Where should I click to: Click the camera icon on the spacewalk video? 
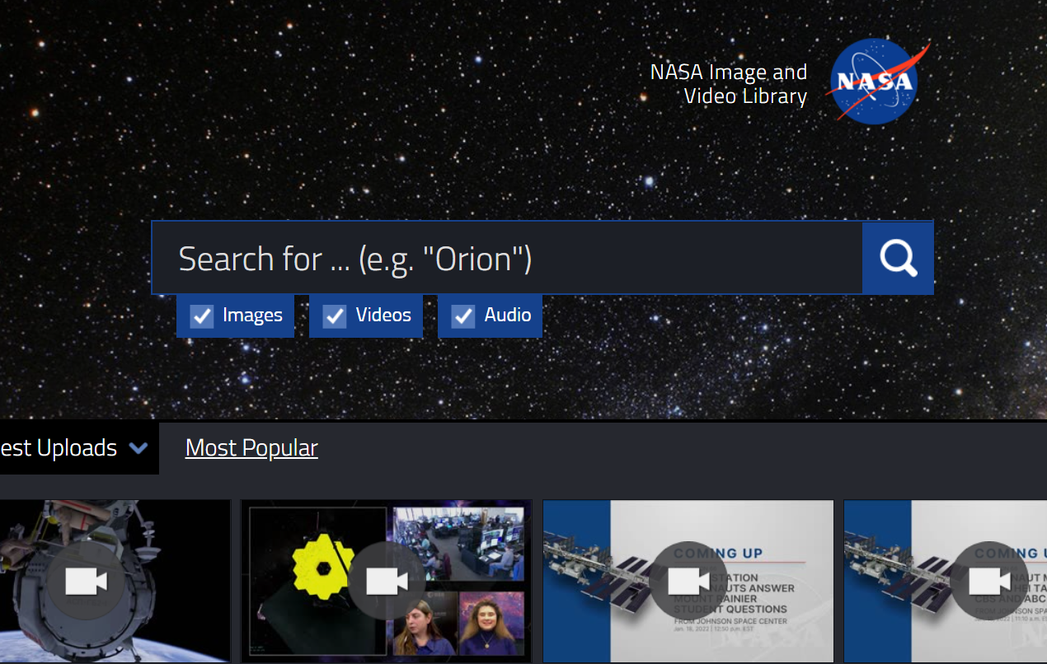click(86, 581)
